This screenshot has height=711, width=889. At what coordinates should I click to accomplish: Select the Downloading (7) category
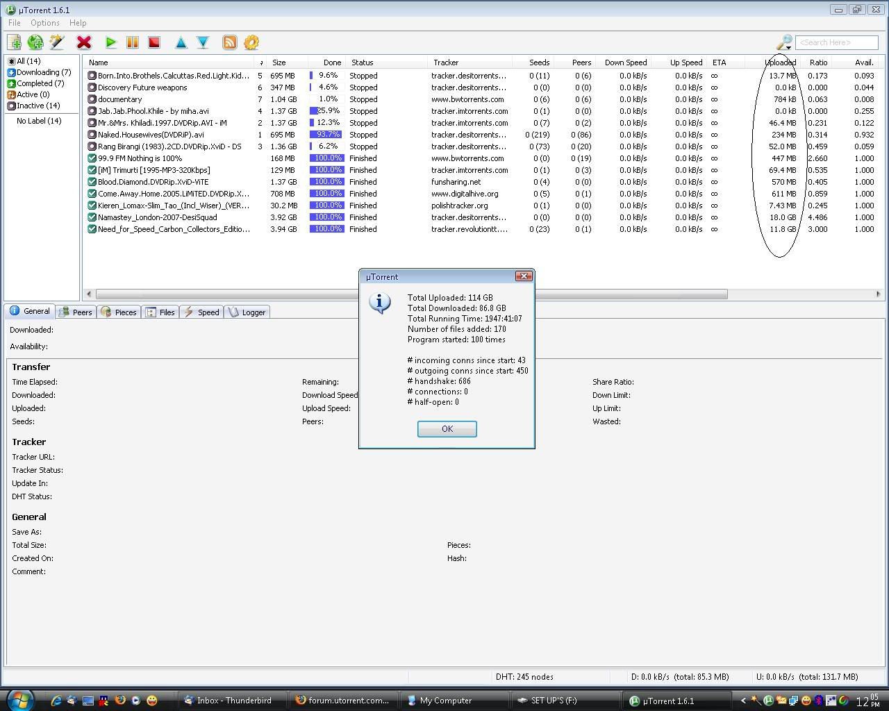[x=40, y=72]
